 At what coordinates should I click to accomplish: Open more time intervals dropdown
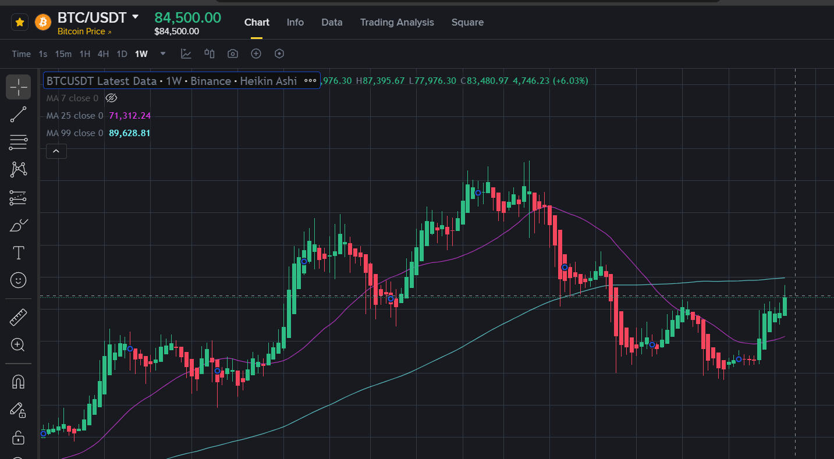[163, 54]
